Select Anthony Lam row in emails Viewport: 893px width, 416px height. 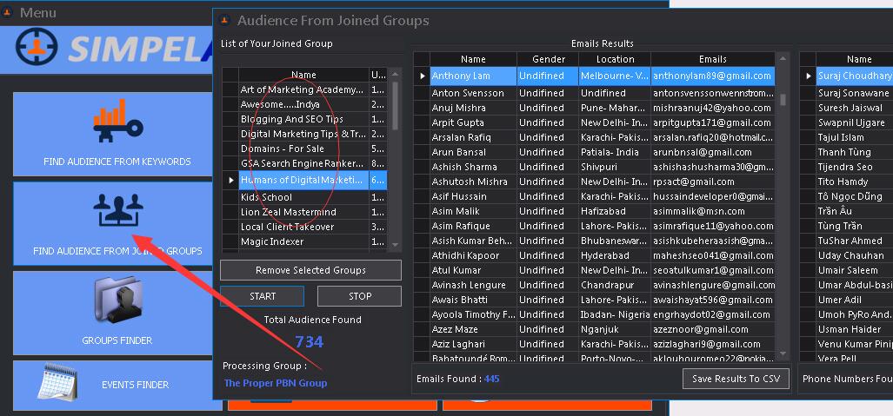pyautogui.click(x=602, y=76)
